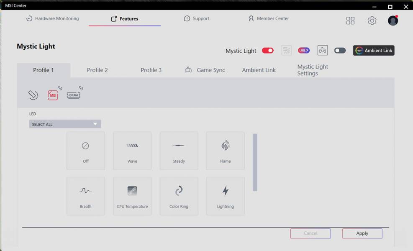
Task: Switch to the Profile 2 tab
Action: point(97,70)
